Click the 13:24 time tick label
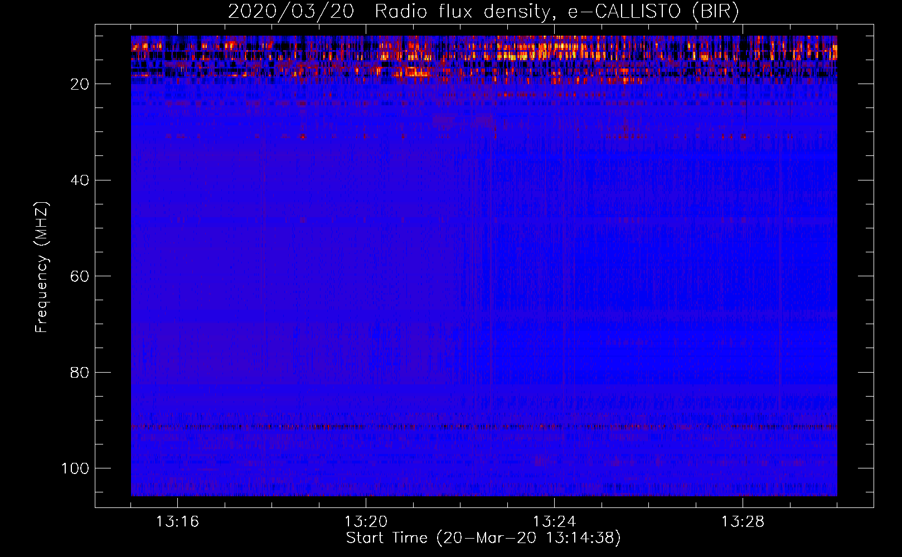This screenshot has height=557, width=902. coord(554,522)
